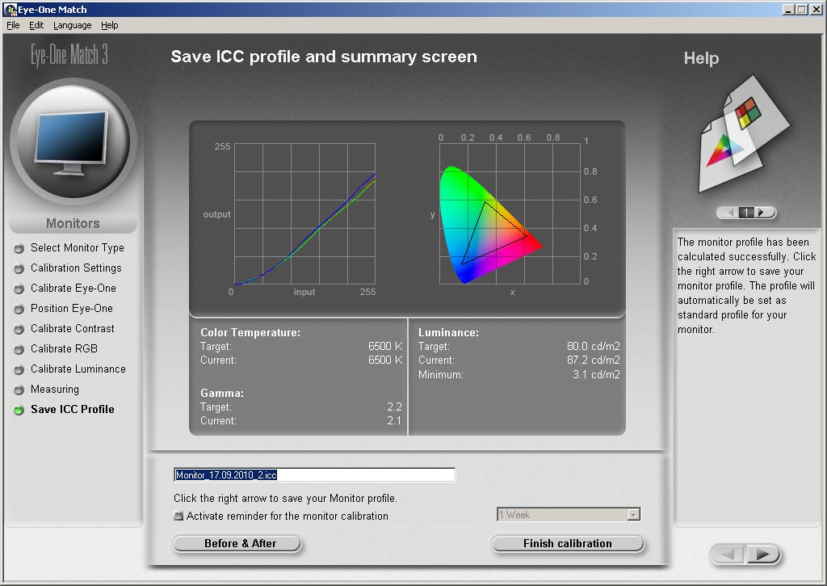Click the Color Temperature Current value 6500 K
Viewport: 827px width, 586px height.
click(385, 360)
